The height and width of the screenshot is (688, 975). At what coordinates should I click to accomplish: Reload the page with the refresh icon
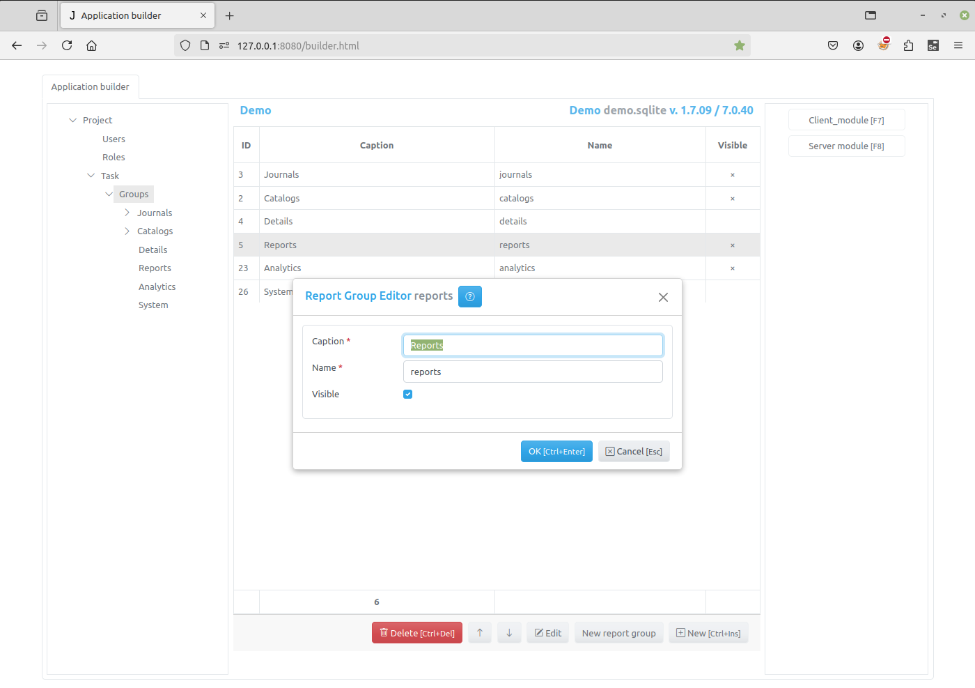tap(66, 45)
